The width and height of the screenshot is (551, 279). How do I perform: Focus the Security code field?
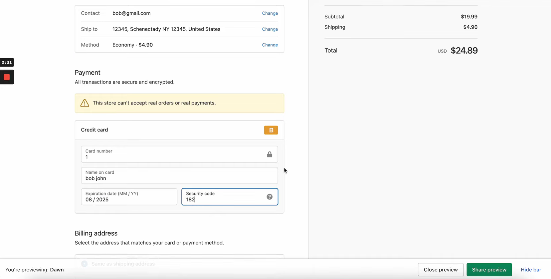[230, 197]
